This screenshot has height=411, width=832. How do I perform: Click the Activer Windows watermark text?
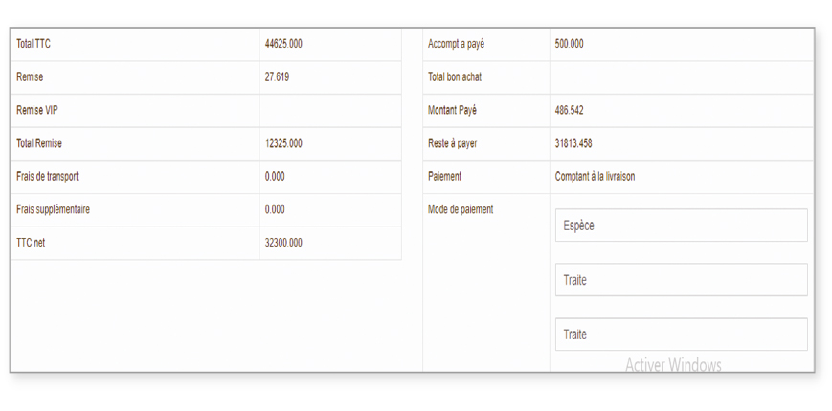(673, 365)
